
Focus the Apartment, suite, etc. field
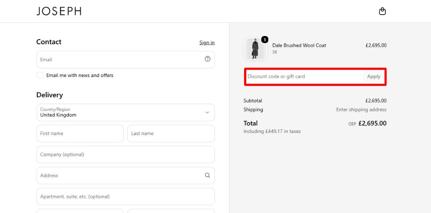(x=126, y=197)
